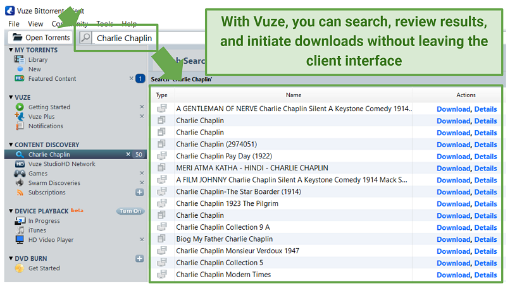Click the type icon of the A GENTLEMAN OF NERVE row

pyautogui.click(x=161, y=109)
